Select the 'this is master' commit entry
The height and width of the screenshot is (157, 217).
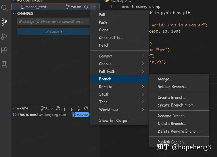pos(51,115)
